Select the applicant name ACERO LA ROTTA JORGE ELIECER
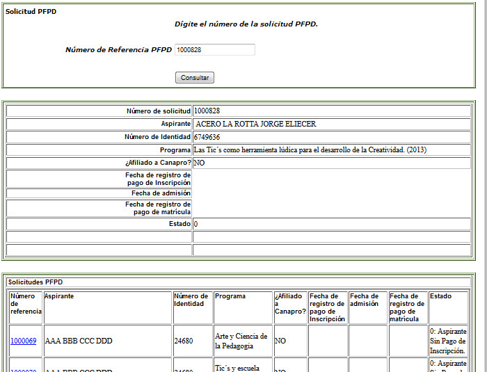Screen dimensions: 487x372 256,124
